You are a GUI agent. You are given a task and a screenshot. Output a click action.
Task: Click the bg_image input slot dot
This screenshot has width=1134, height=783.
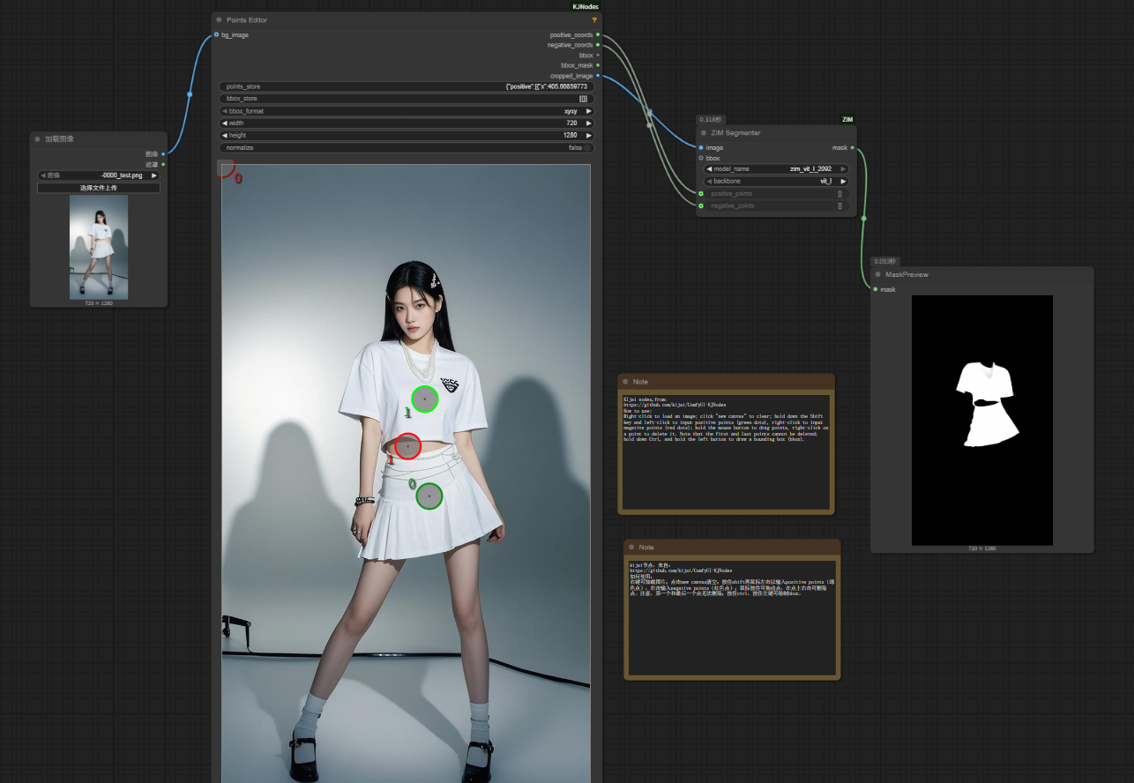coord(217,35)
